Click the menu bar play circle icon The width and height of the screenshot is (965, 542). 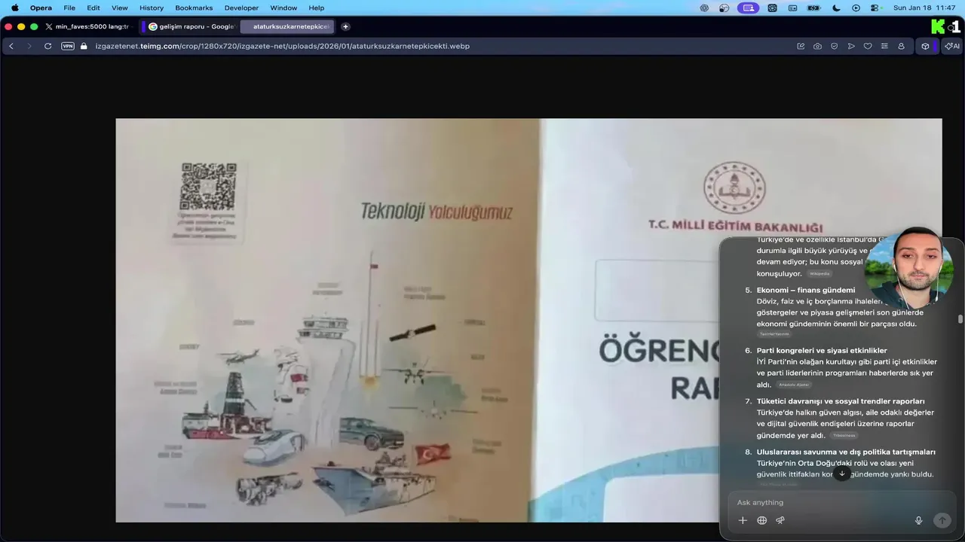(856, 8)
